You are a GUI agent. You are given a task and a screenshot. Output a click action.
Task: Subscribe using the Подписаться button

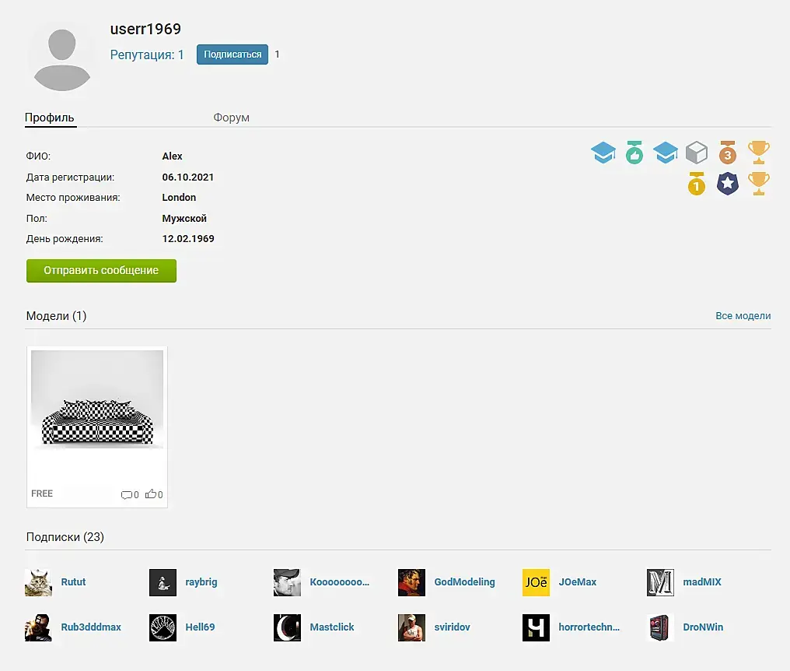(x=232, y=54)
